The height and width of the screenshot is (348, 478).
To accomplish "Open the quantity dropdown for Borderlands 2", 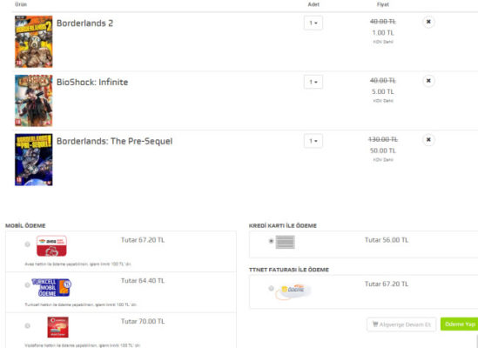I will coord(313,23).
